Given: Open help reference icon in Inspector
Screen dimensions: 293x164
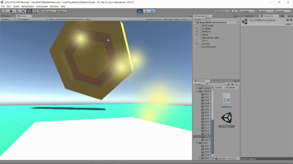Looking at the screenshot, I should (288, 20).
